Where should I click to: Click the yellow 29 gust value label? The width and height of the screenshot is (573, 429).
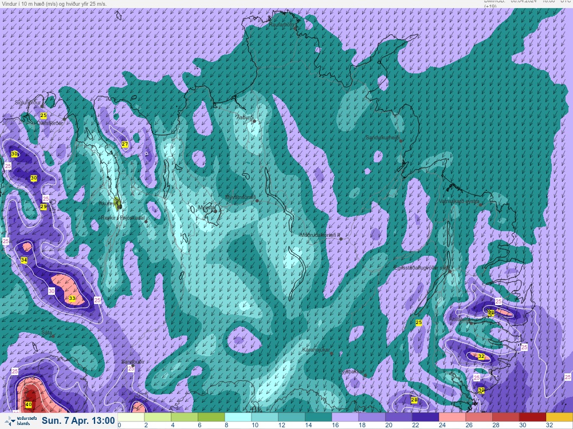point(44,207)
